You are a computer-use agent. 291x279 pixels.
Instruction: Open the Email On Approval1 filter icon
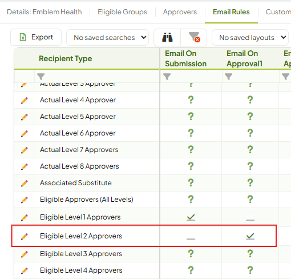pos(228,77)
